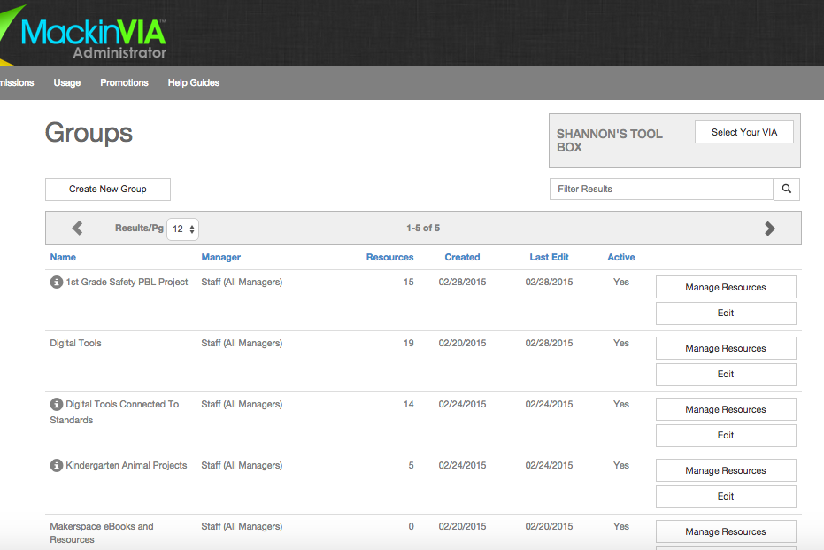The height and width of the screenshot is (550, 824).
Task: Open info popup for 1st Grade Safety PBL Project
Action: pyautogui.click(x=56, y=282)
